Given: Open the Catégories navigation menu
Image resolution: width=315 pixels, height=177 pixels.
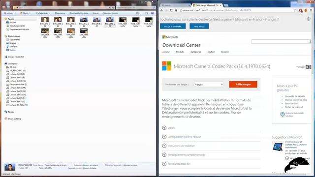Looking at the screenshot, I should point(196,52).
